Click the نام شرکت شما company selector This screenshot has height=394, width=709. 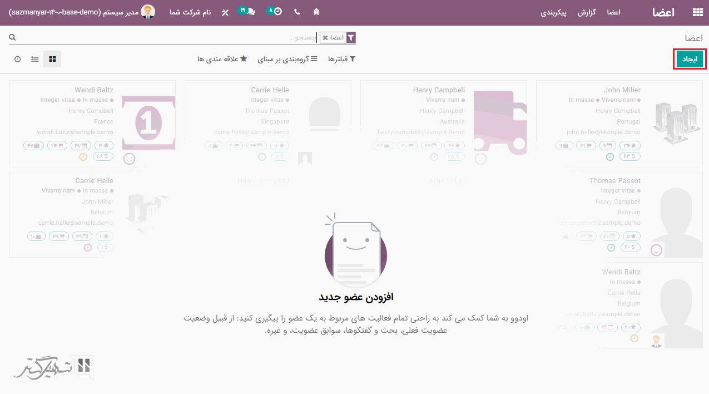click(190, 12)
